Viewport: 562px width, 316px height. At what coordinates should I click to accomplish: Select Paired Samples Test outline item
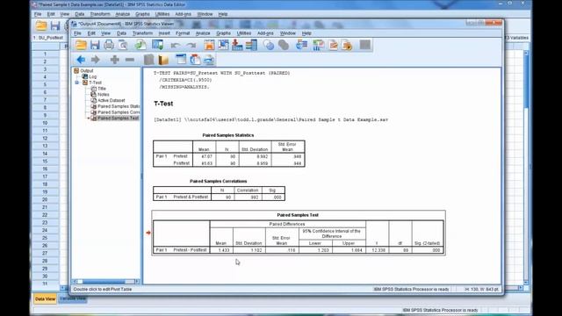tap(118, 118)
